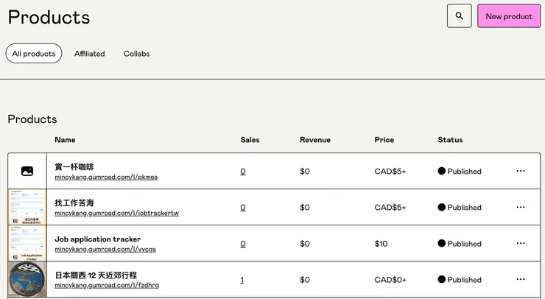Open actions menu for Job application tracker

pyautogui.click(x=521, y=243)
